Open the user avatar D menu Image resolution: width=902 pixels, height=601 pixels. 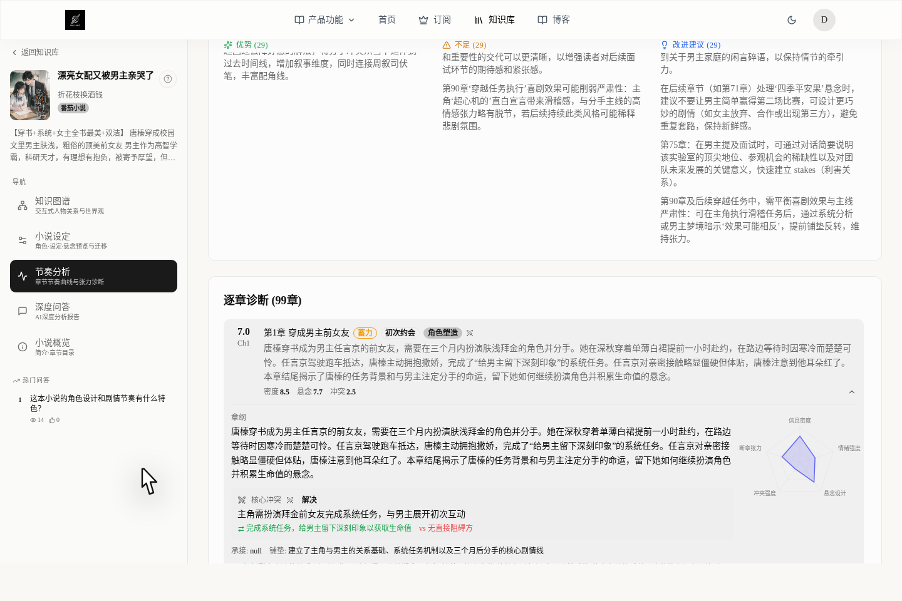(x=824, y=19)
